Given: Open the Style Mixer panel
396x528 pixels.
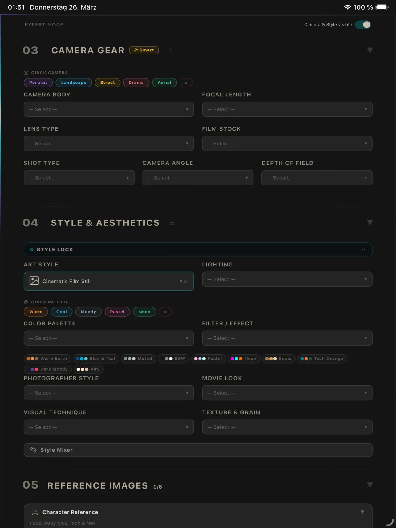Looking at the screenshot, I should tap(198, 450).
